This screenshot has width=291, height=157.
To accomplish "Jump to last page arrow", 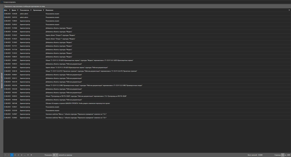I will click(31, 155).
